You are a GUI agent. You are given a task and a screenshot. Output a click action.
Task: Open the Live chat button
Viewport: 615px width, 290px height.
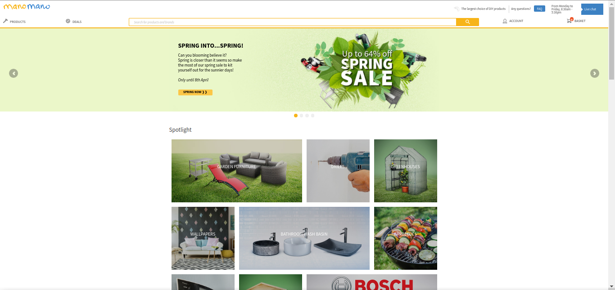(x=592, y=9)
